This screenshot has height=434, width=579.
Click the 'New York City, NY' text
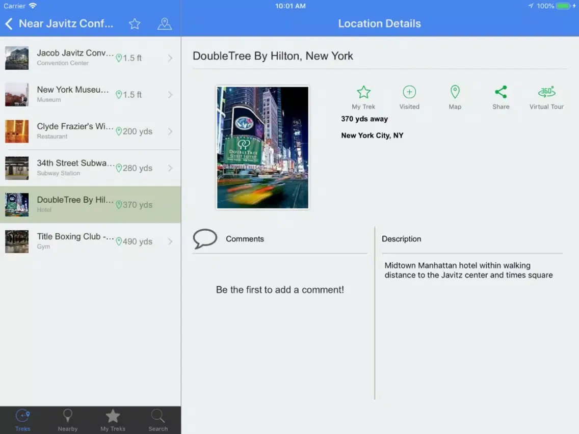pyautogui.click(x=372, y=135)
